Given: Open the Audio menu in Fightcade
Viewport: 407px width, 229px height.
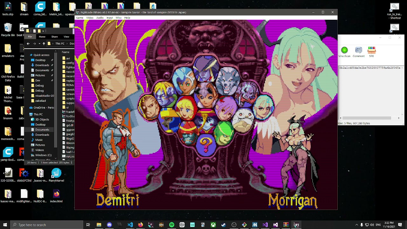Looking at the screenshot, I should pyautogui.click(x=100, y=18).
